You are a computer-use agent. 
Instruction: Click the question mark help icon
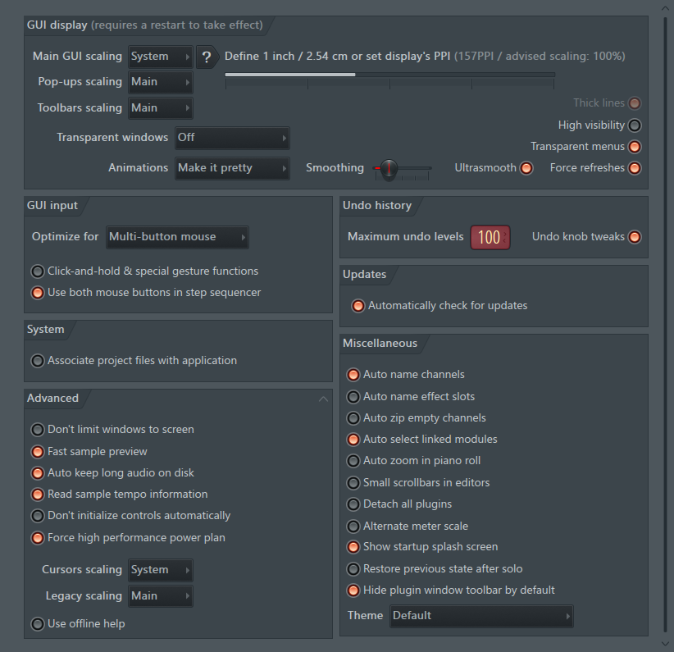click(207, 57)
